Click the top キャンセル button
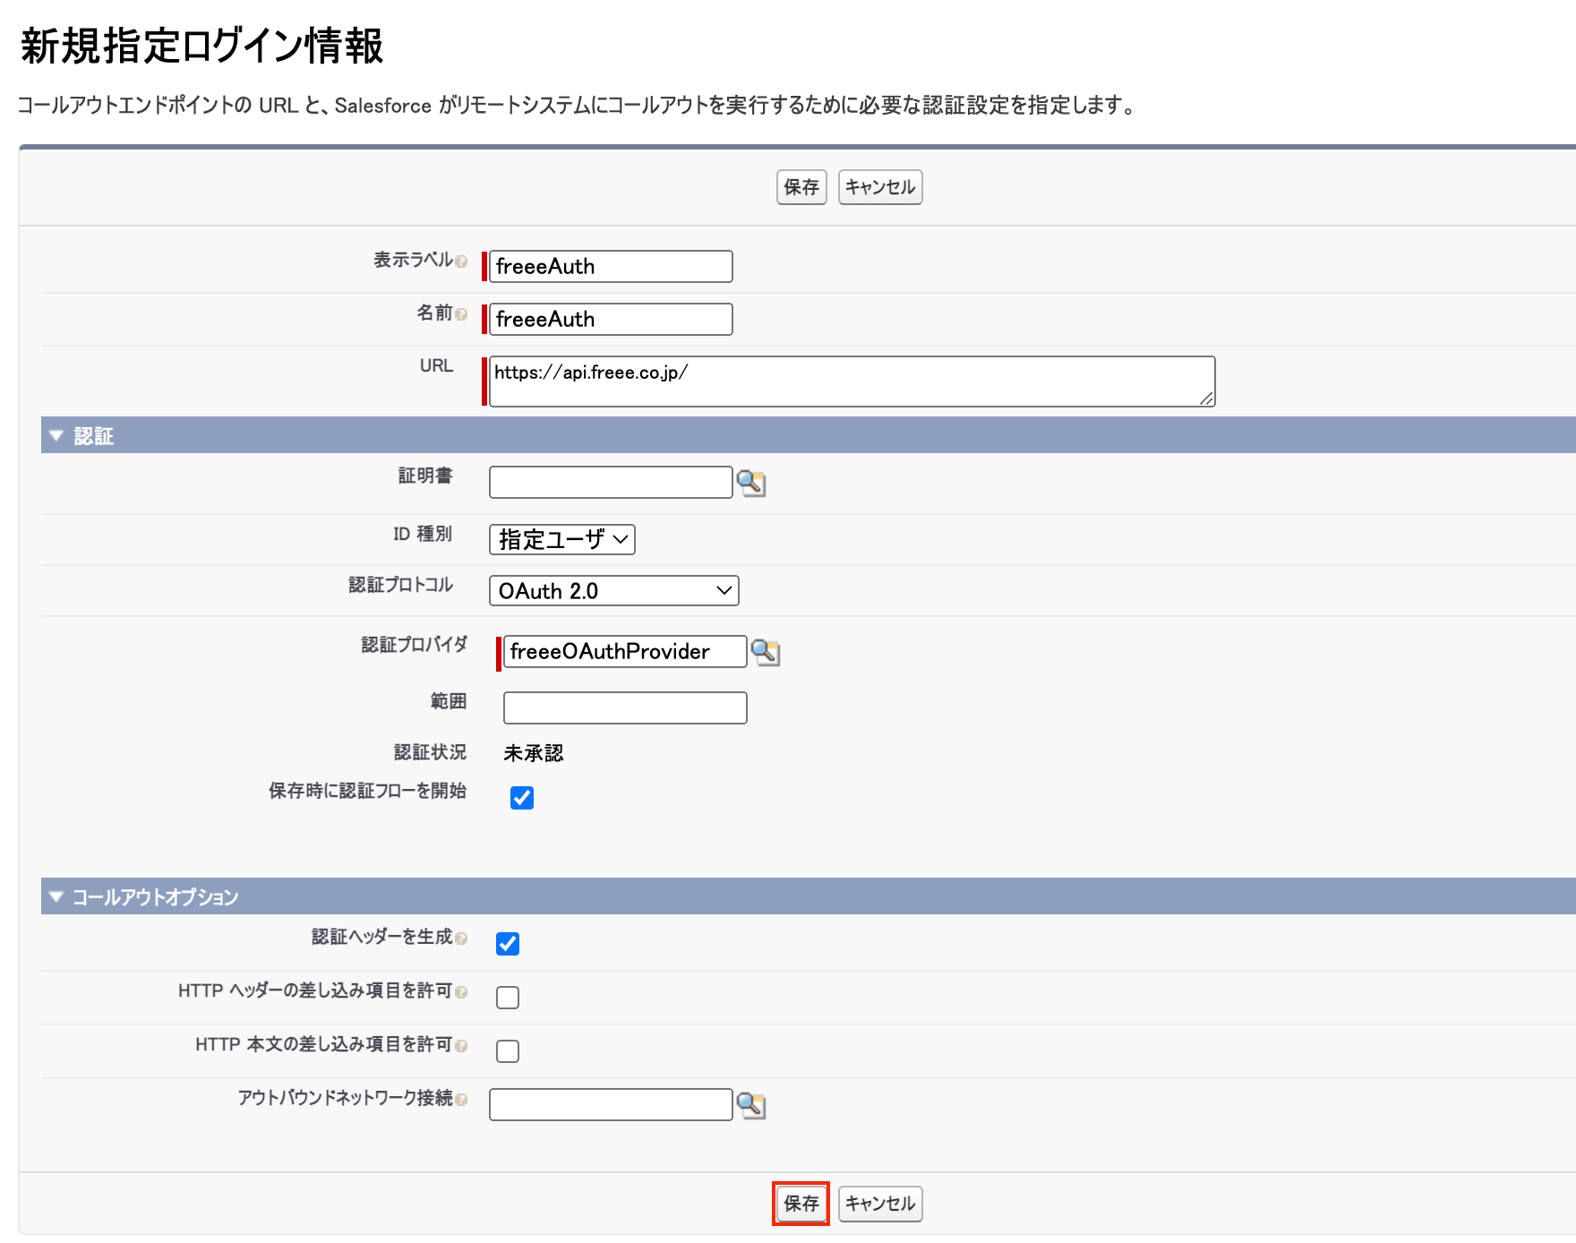Screen dimensions: 1576x1243 pyautogui.click(x=879, y=187)
